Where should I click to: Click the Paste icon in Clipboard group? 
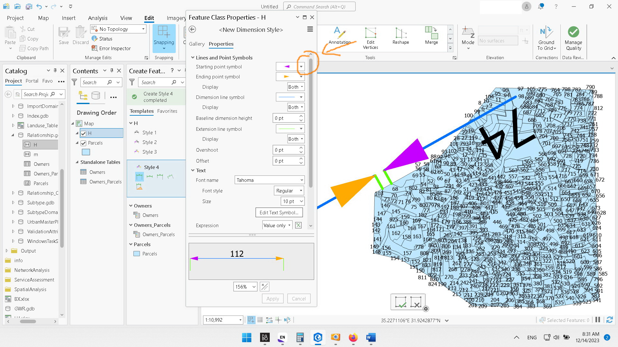10,36
